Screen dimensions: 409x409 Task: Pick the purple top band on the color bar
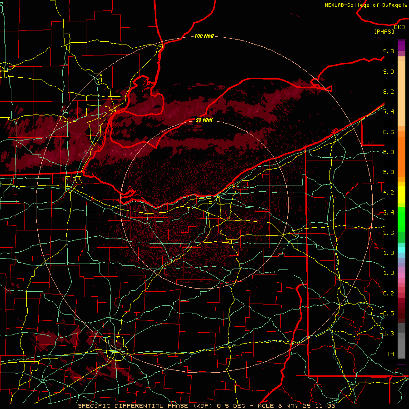click(x=401, y=45)
